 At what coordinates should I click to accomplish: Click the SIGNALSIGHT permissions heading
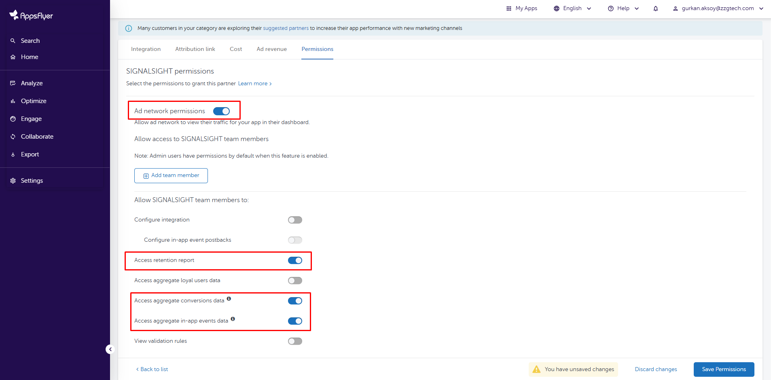pos(170,71)
